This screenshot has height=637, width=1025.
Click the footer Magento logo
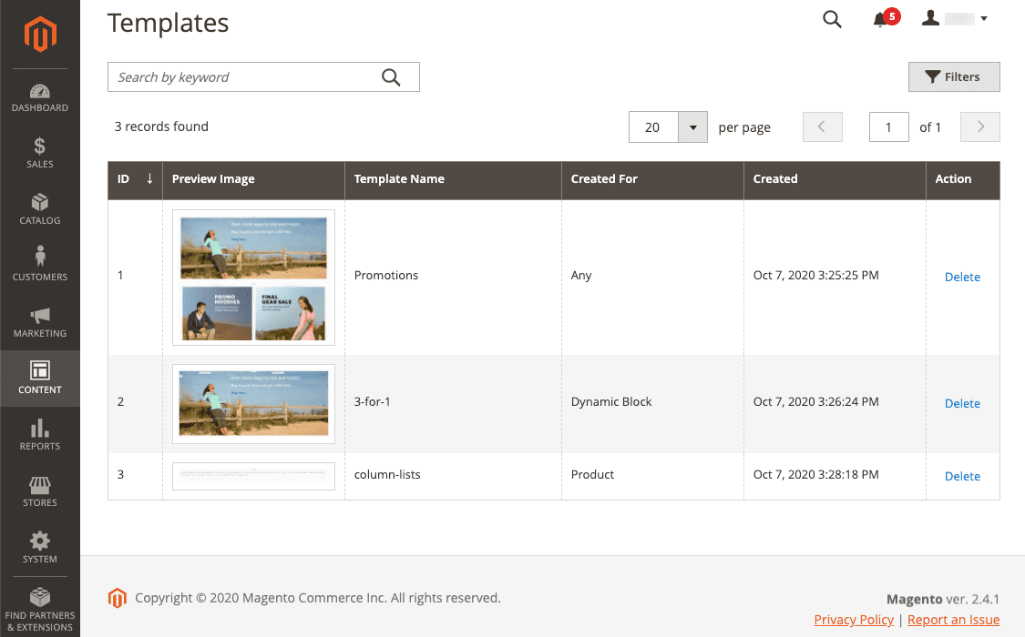click(x=117, y=598)
